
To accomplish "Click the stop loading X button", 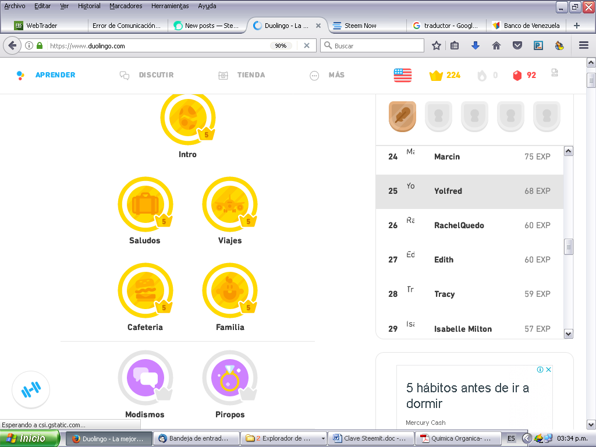I will [306, 45].
